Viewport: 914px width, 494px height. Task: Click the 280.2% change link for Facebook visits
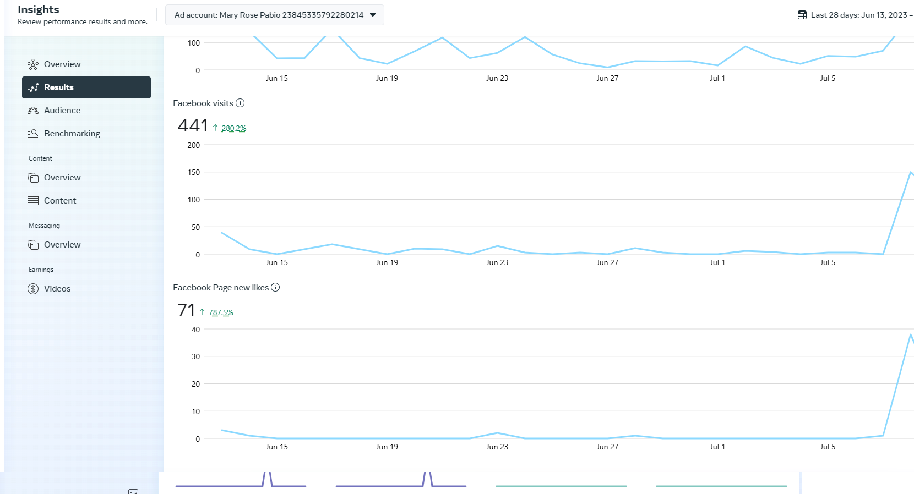(x=234, y=128)
